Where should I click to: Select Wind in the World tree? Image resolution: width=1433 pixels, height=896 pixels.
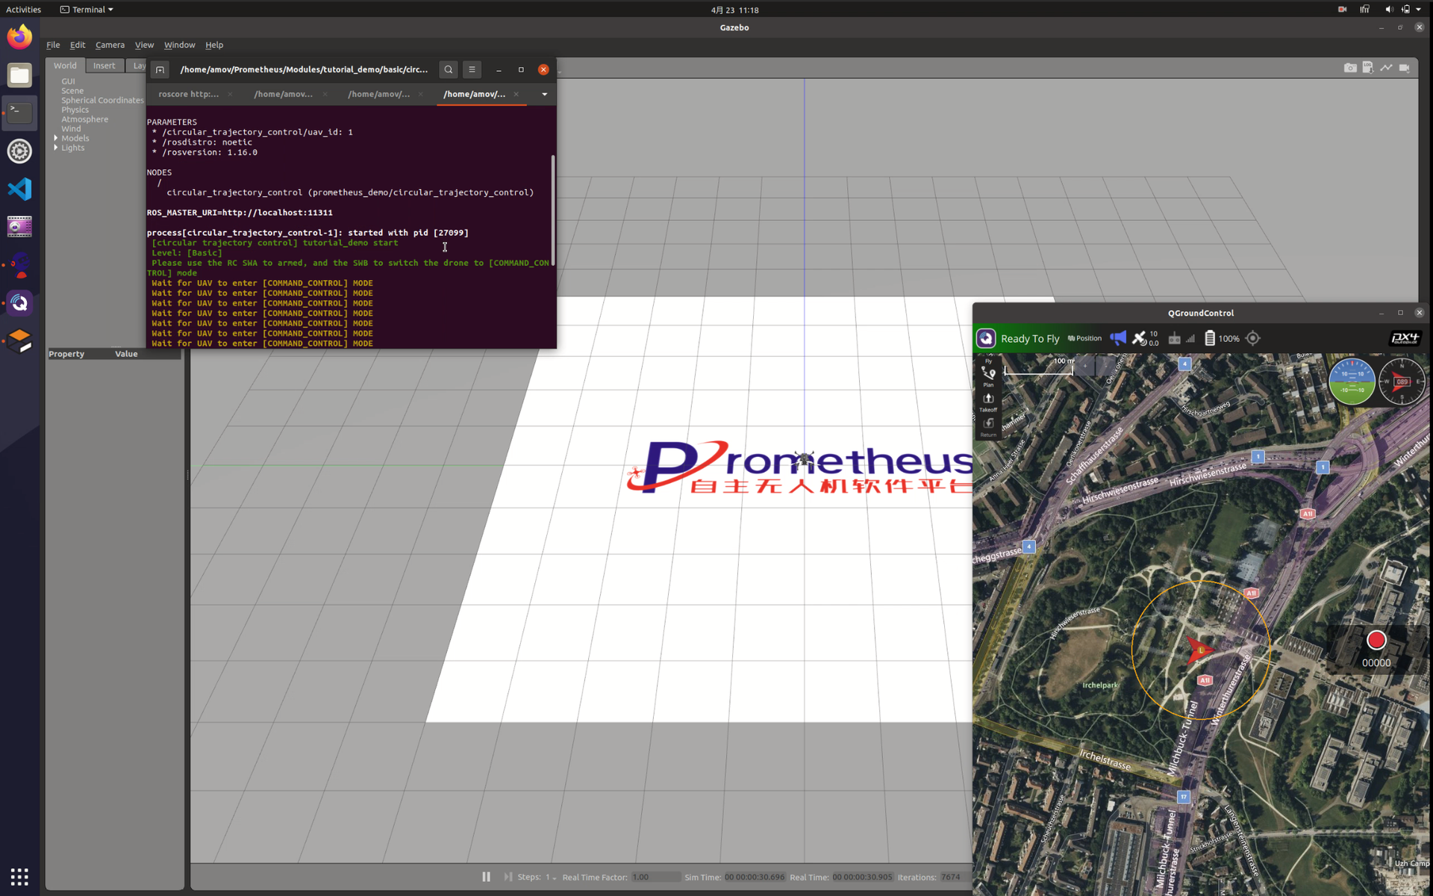pyautogui.click(x=71, y=128)
